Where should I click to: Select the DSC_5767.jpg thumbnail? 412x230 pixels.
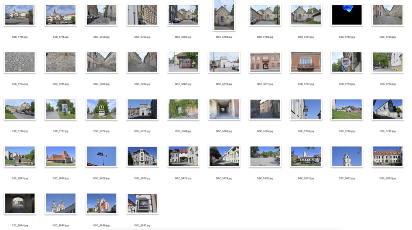tap(142, 62)
